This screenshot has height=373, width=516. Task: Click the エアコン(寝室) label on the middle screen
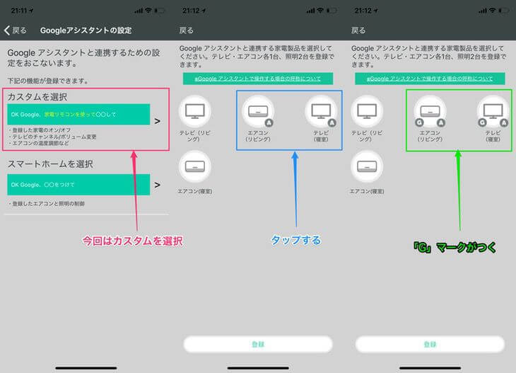point(195,191)
